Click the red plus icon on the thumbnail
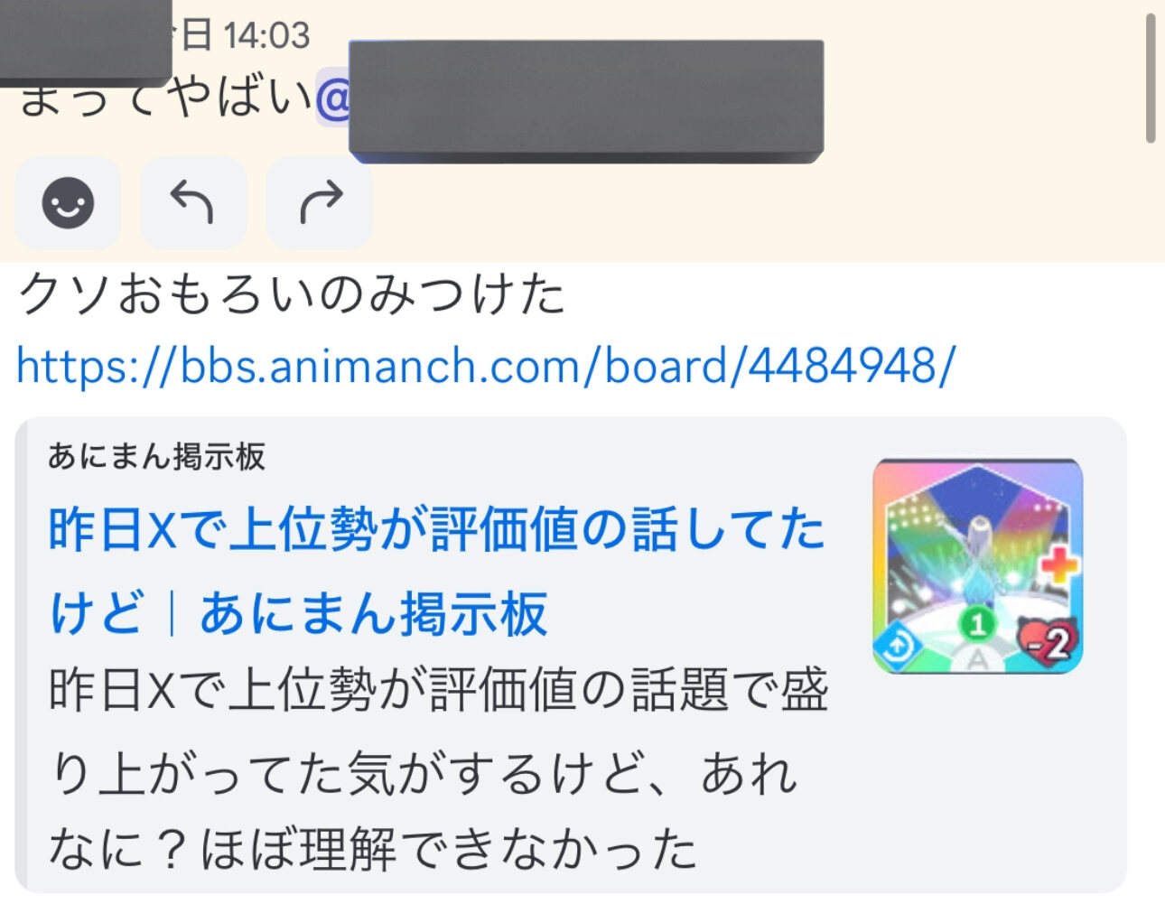1165x904 pixels. [x=1058, y=565]
